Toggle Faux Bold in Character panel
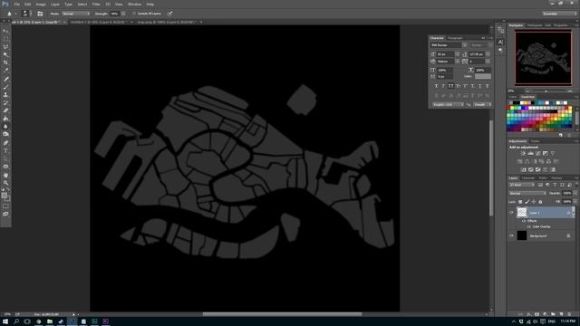580x326 pixels. pyautogui.click(x=436, y=86)
